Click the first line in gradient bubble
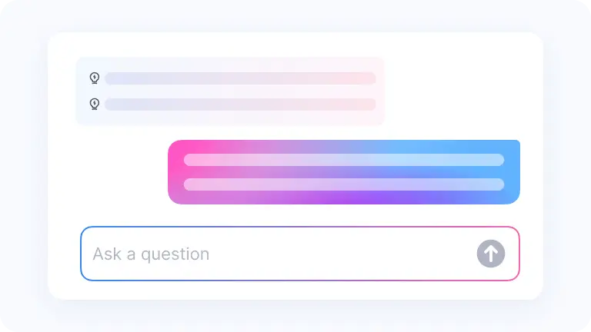Image resolution: width=591 pixels, height=332 pixels. [344, 160]
